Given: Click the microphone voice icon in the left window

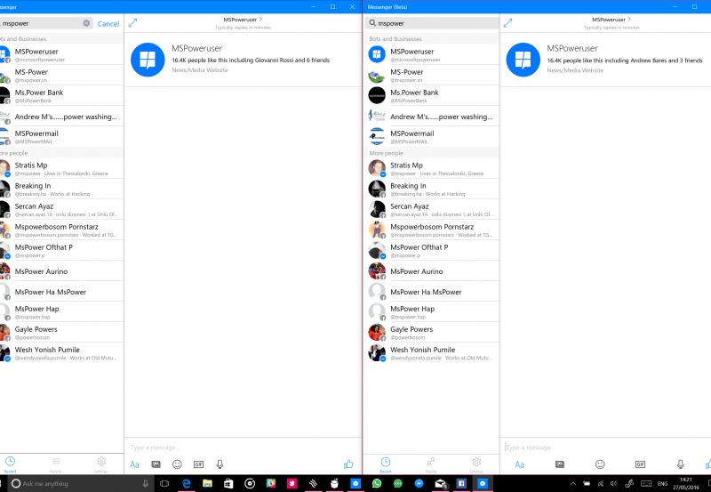Looking at the screenshot, I should tap(220, 464).
